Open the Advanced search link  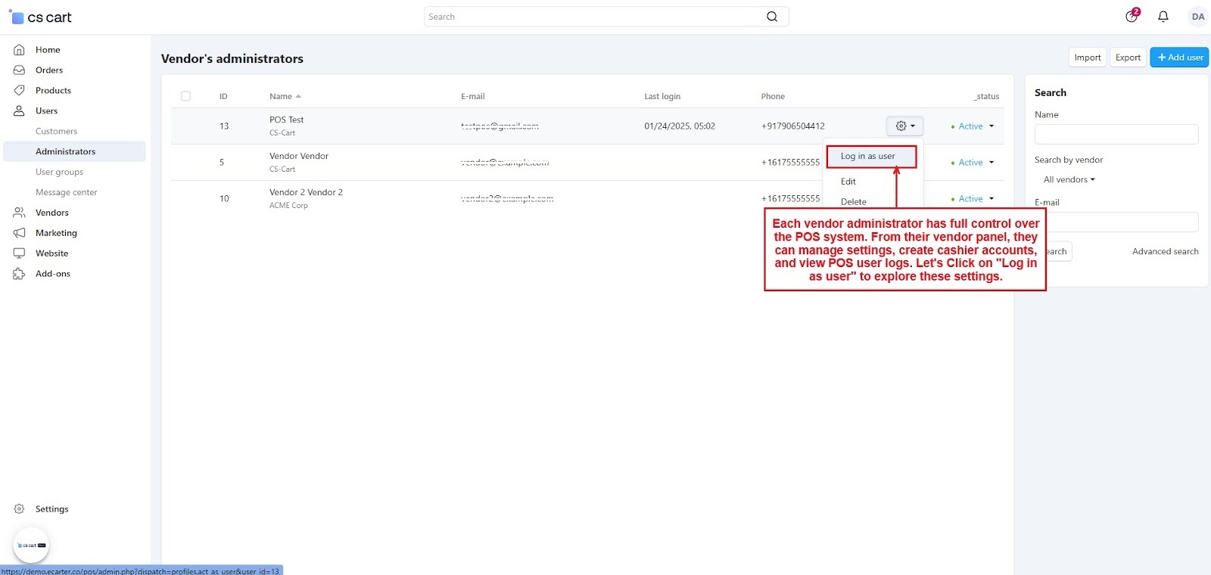[x=1165, y=252]
